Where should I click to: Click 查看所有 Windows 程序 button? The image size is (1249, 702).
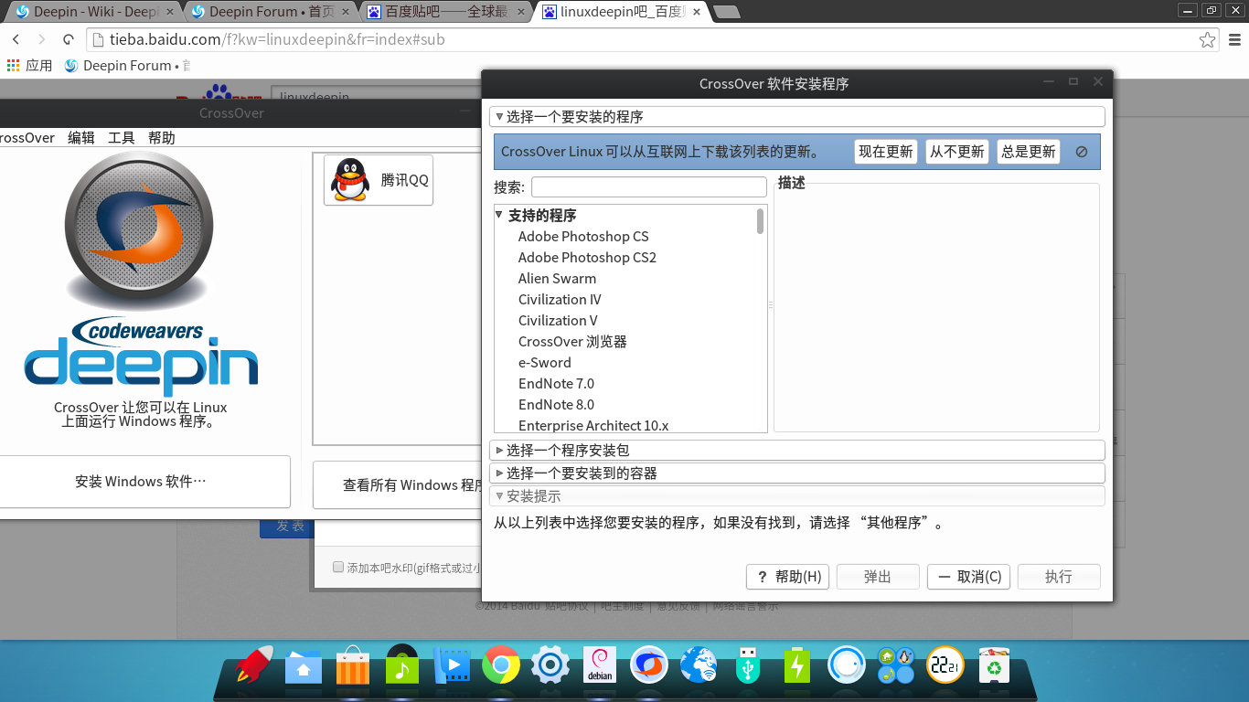[398, 485]
